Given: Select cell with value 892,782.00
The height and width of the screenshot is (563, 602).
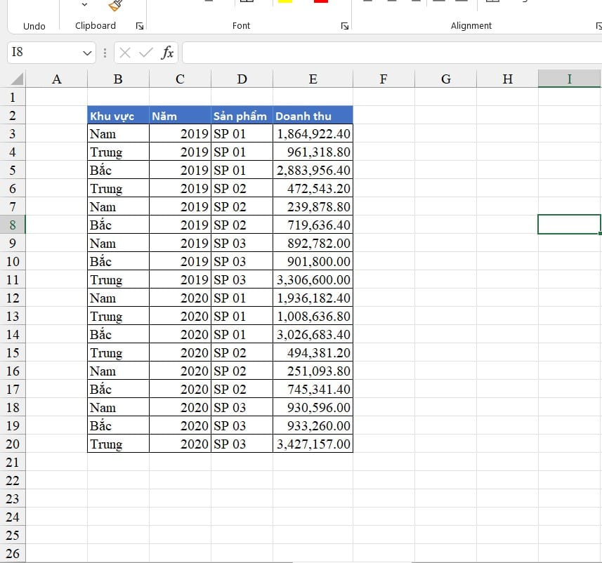Looking at the screenshot, I should click(x=313, y=243).
